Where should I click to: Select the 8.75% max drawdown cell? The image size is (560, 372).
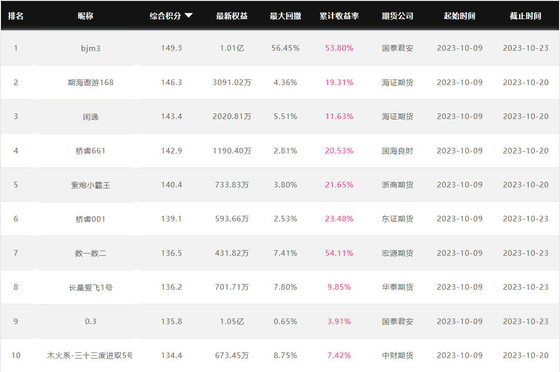pyautogui.click(x=286, y=355)
